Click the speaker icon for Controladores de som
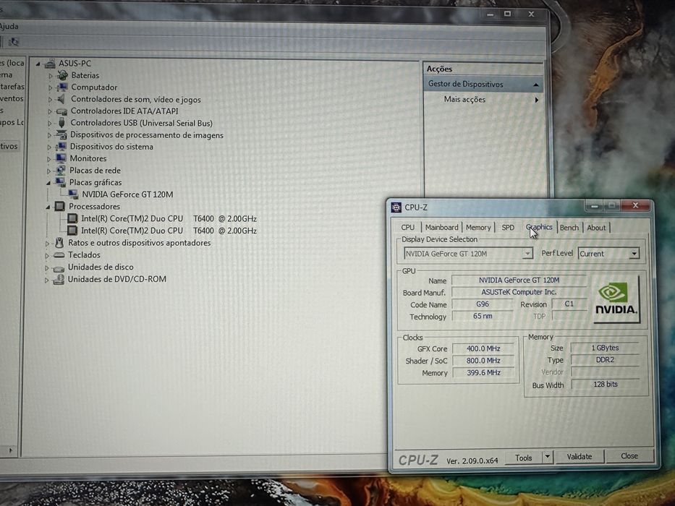675x506 pixels. point(61,100)
